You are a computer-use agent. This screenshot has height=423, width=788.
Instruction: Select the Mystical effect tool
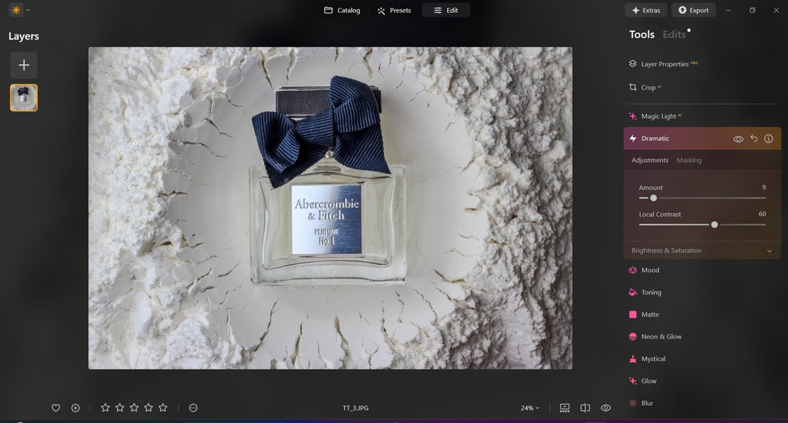coord(653,359)
